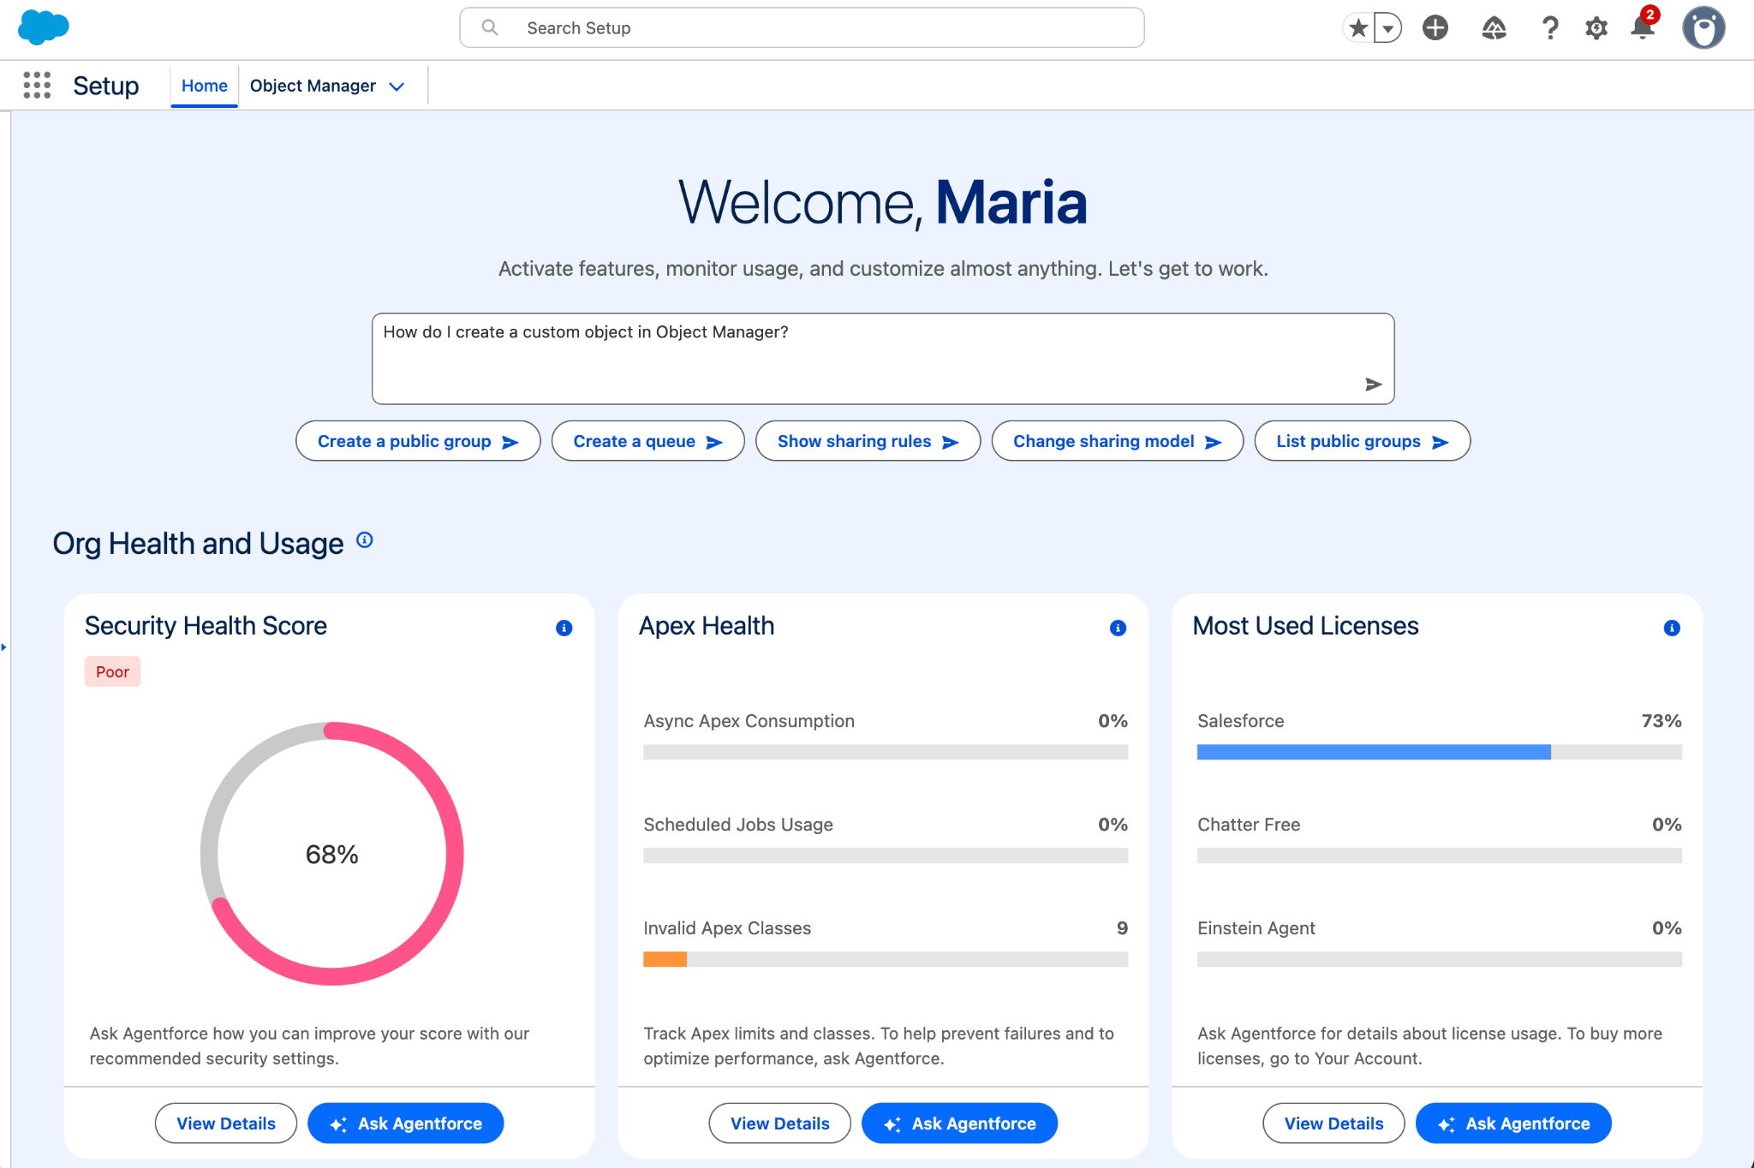1754x1168 pixels.
Task: Click the Salesforce license usage bar
Action: pos(1440,752)
